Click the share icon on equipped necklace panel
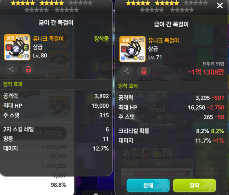229x195 pixels. click(x=11, y=69)
